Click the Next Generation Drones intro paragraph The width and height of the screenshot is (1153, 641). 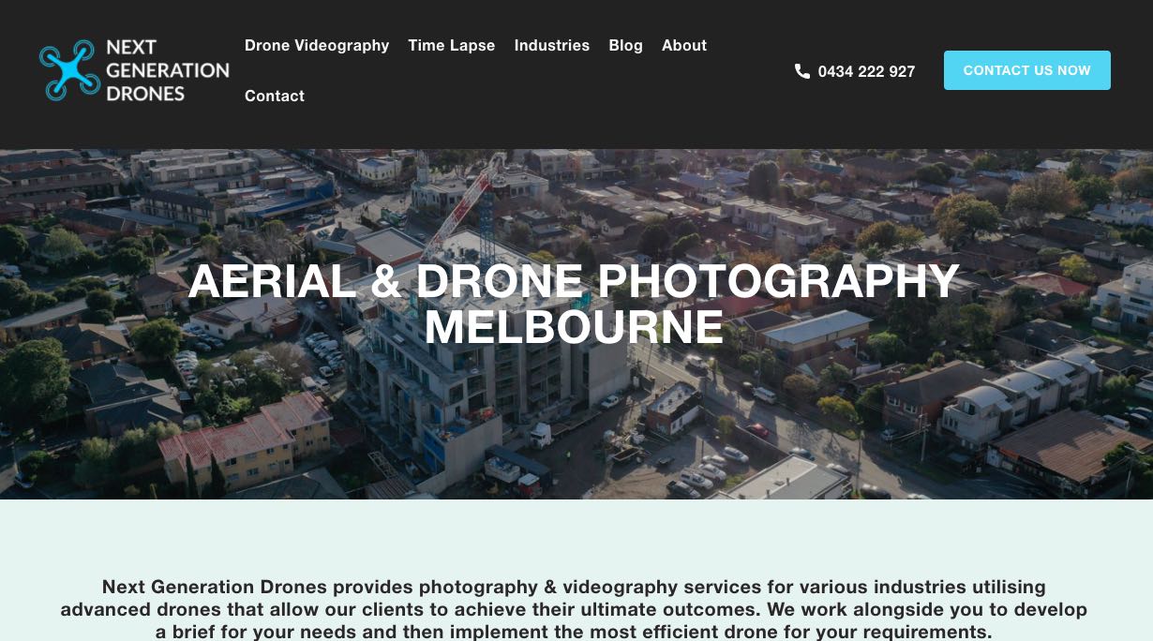point(574,609)
